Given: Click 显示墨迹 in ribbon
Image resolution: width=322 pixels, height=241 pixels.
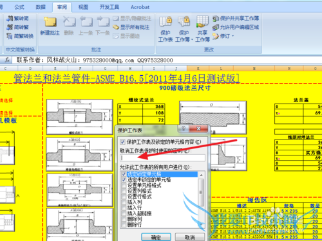Looking at the screenshot, I should (126, 36).
